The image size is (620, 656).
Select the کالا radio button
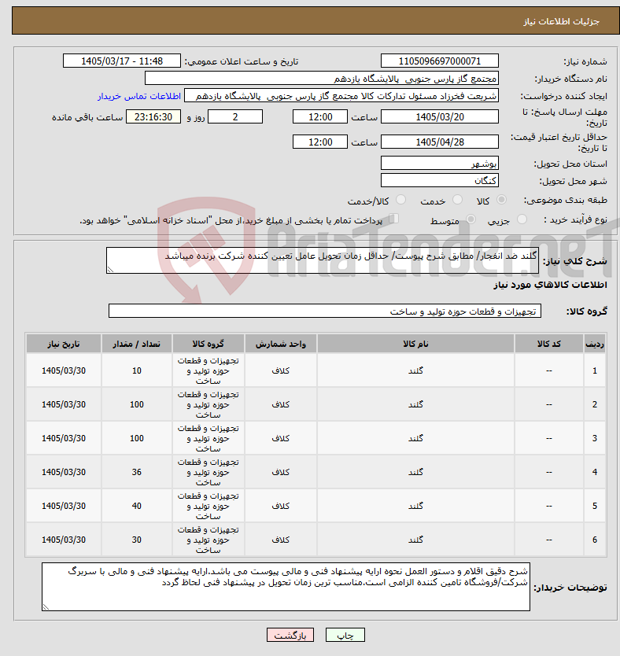click(x=501, y=200)
